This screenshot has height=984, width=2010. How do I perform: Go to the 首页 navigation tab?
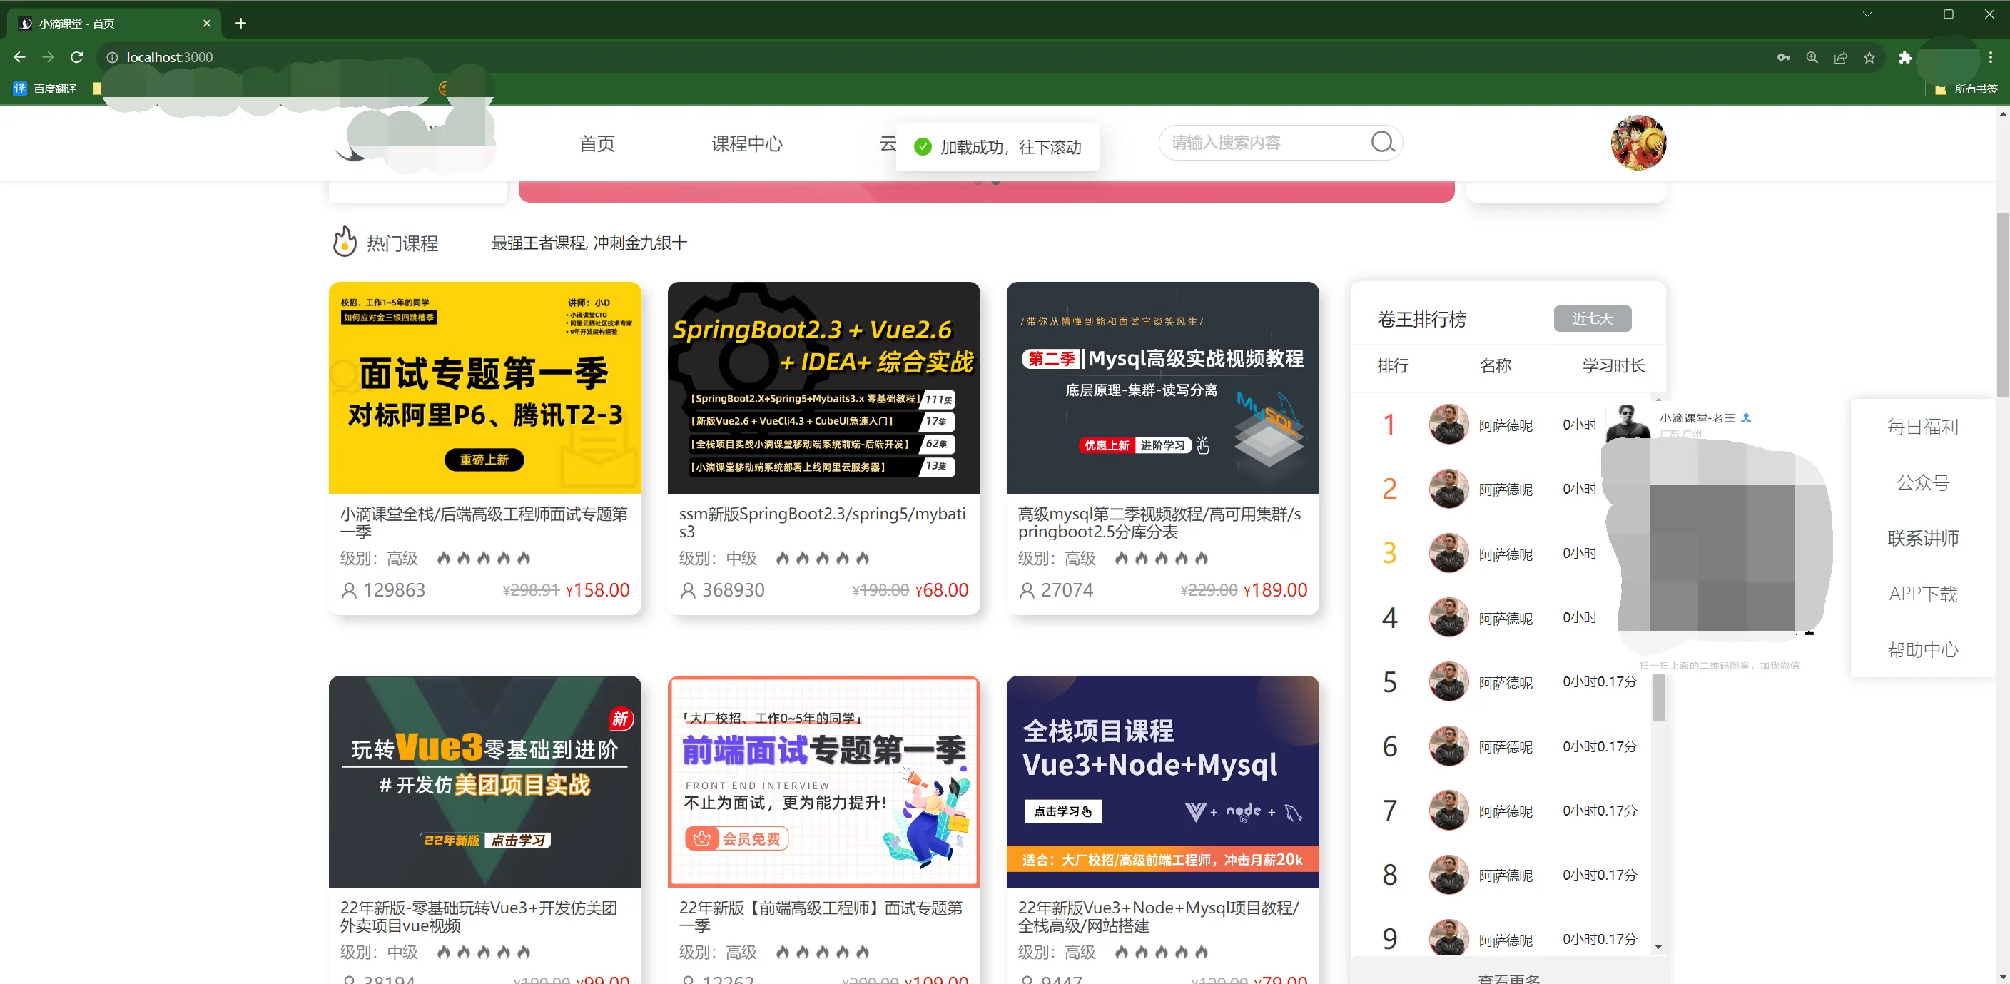pyautogui.click(x=597, y=143)
